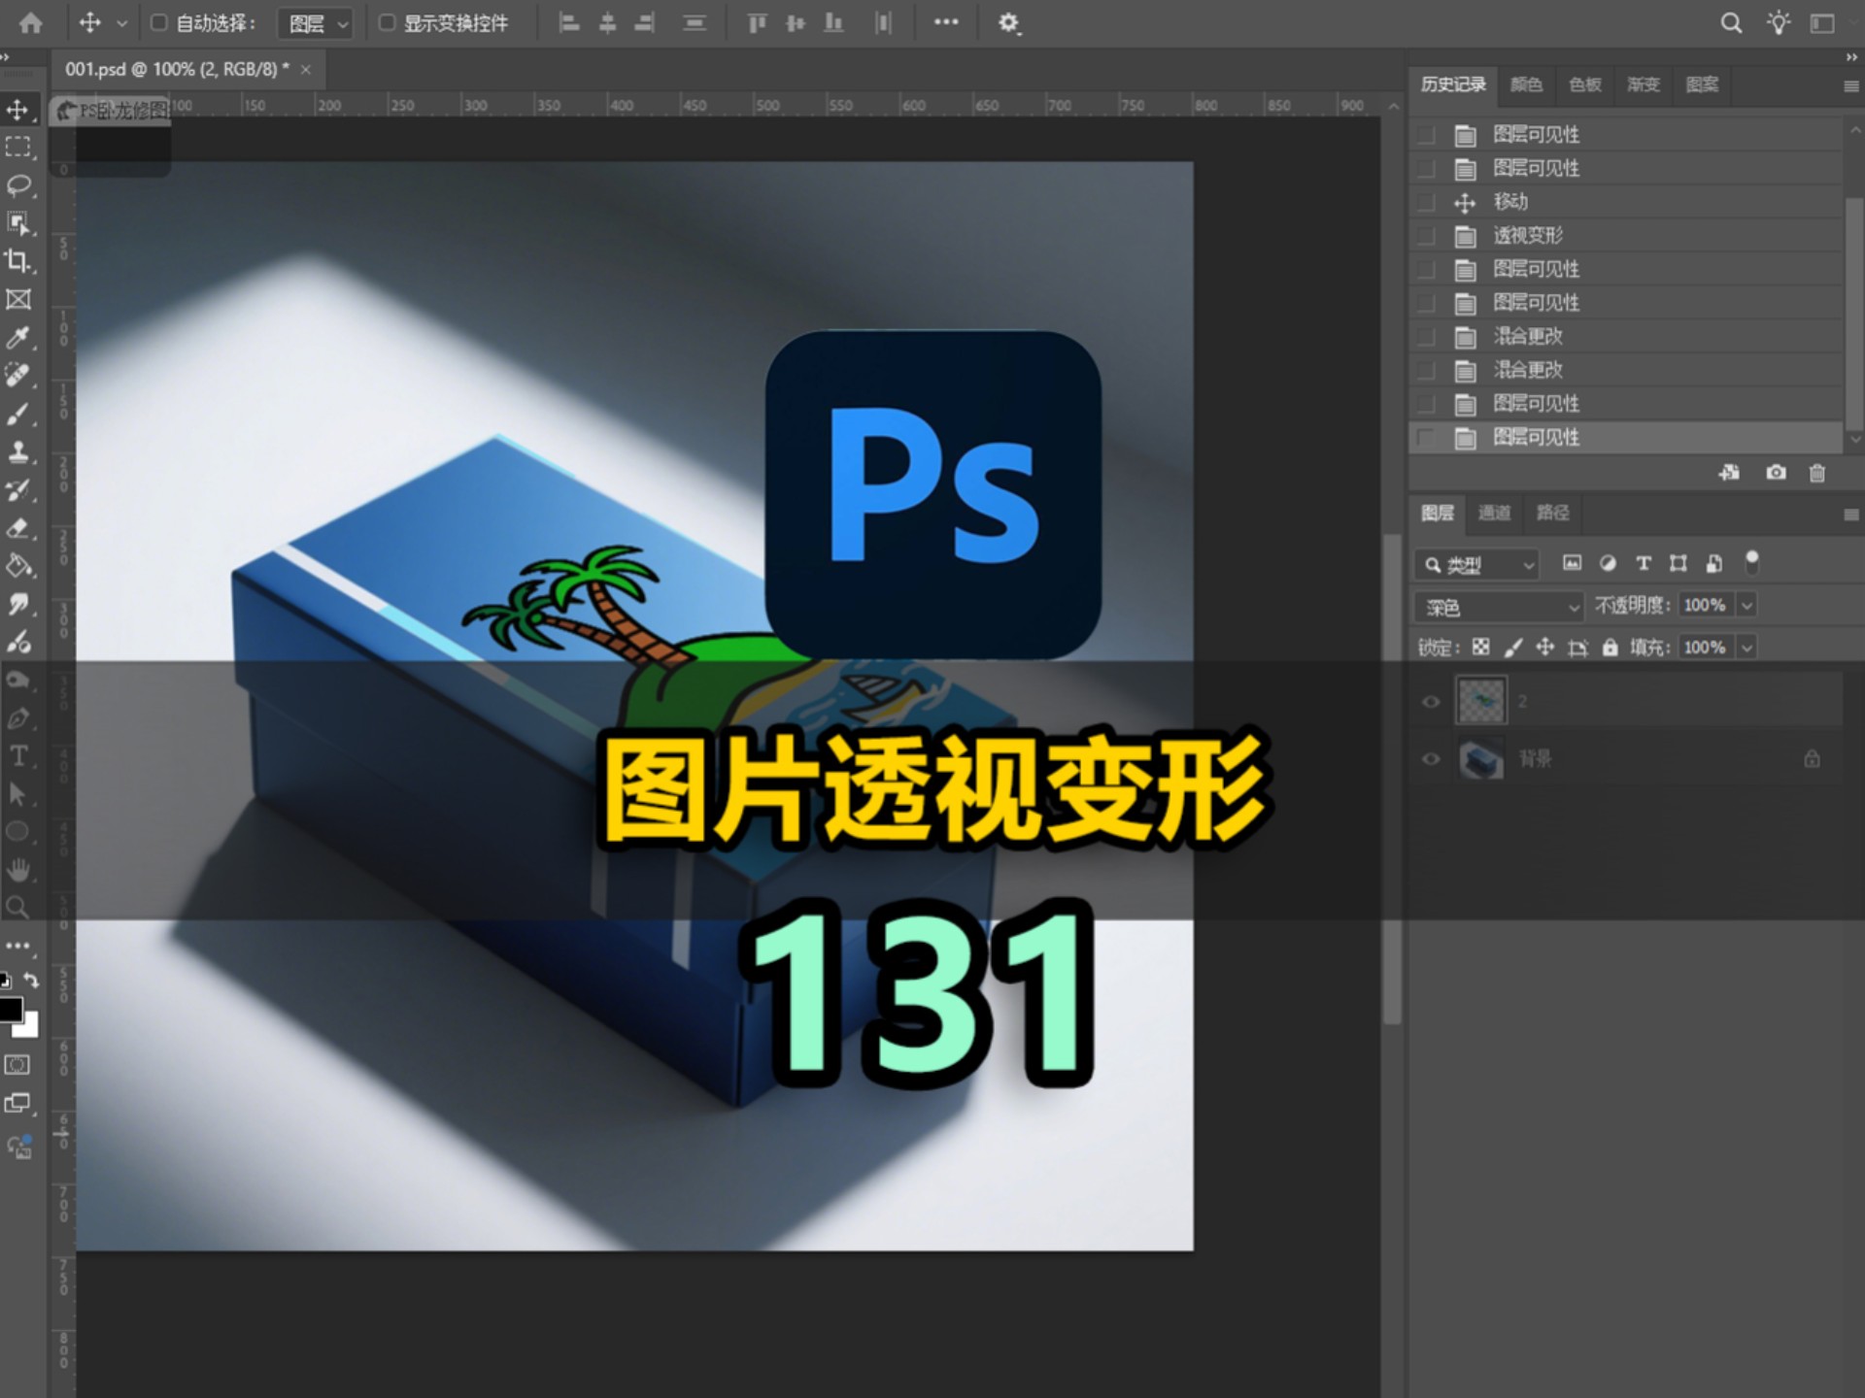
Task: Click the foreground color swatch
Action: 10,1010
